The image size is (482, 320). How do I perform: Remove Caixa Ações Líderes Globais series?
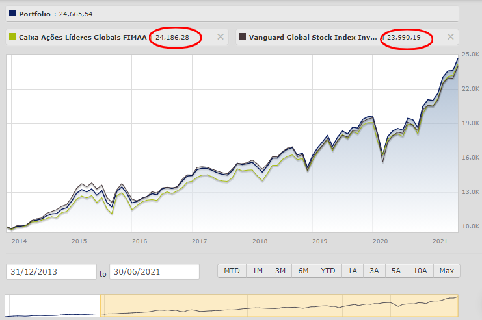[x=221, y=37]
